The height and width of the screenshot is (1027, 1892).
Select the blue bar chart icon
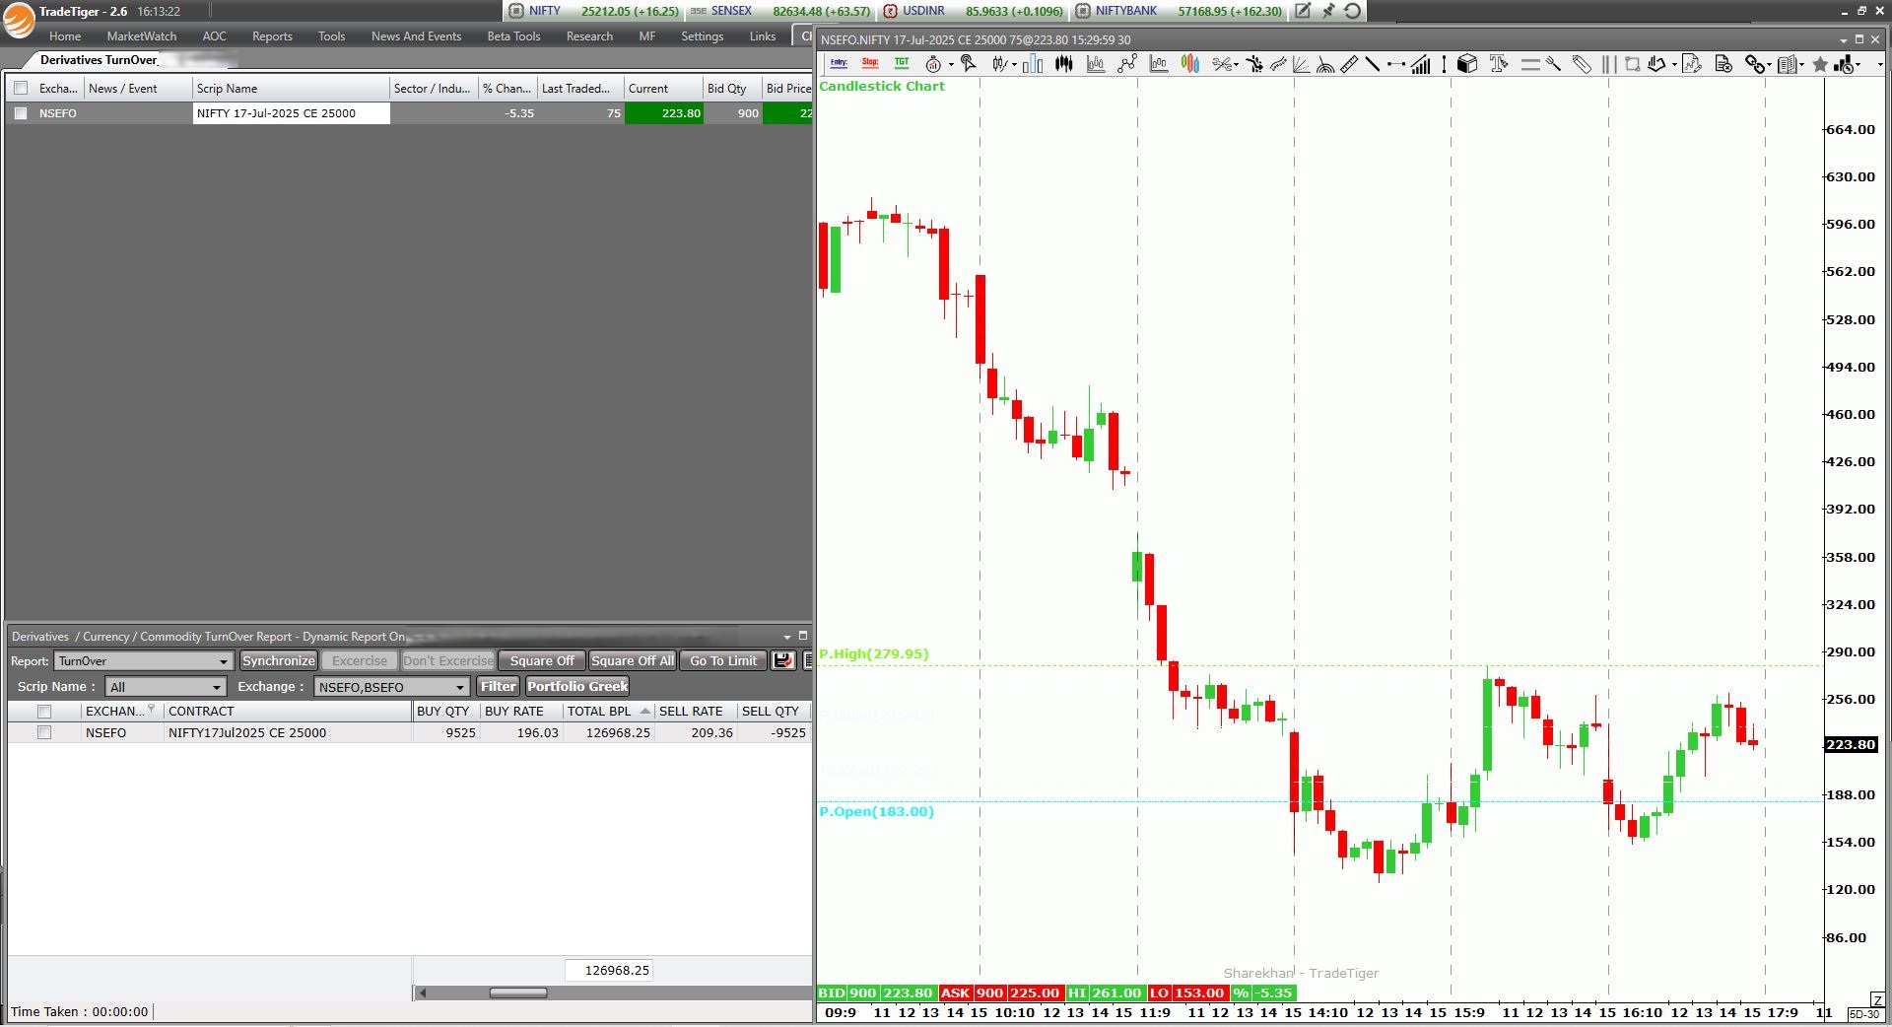[1033, 64]
